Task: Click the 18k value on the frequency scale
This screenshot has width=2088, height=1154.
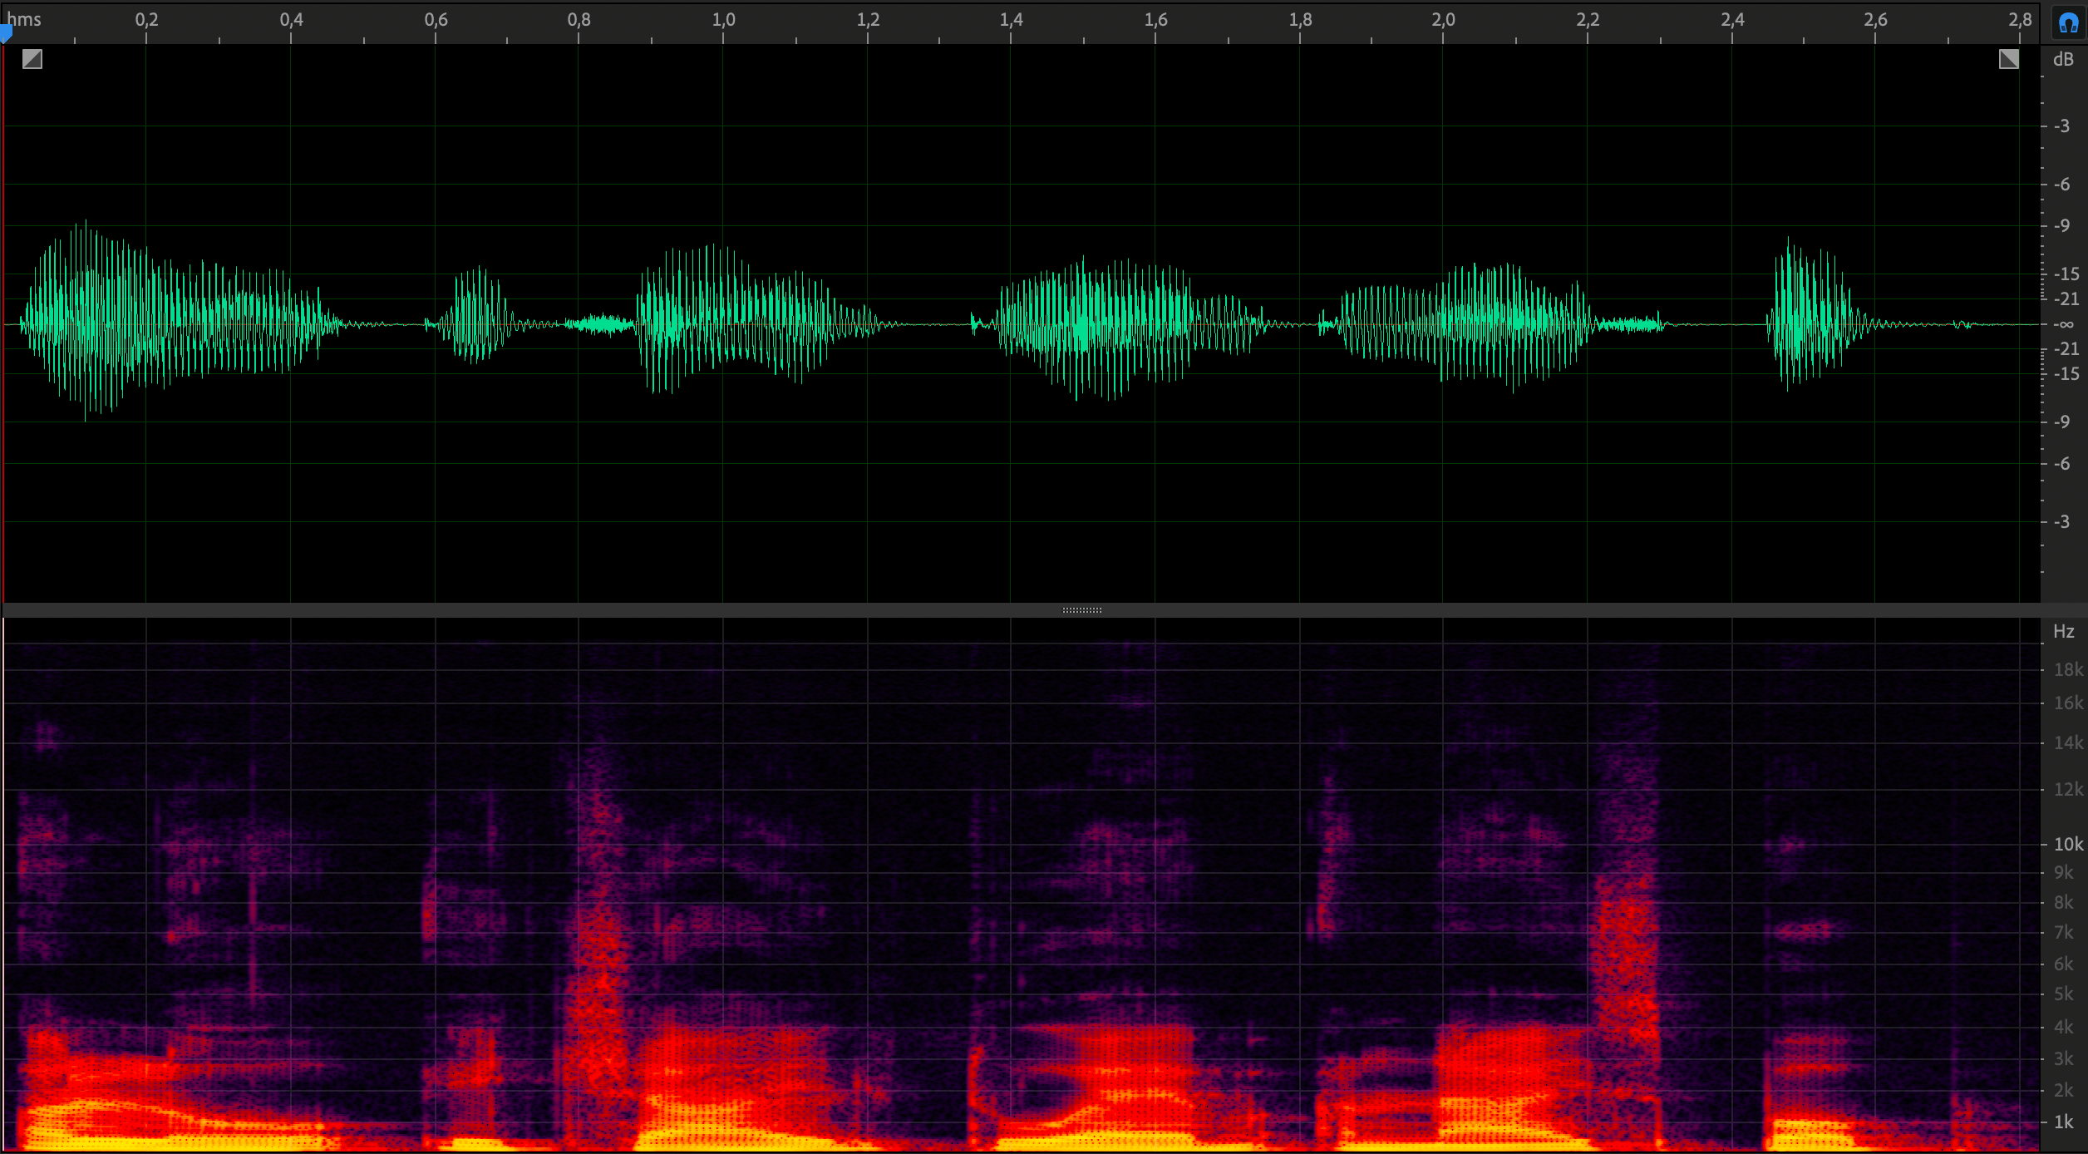Action: click(2068, 669)
